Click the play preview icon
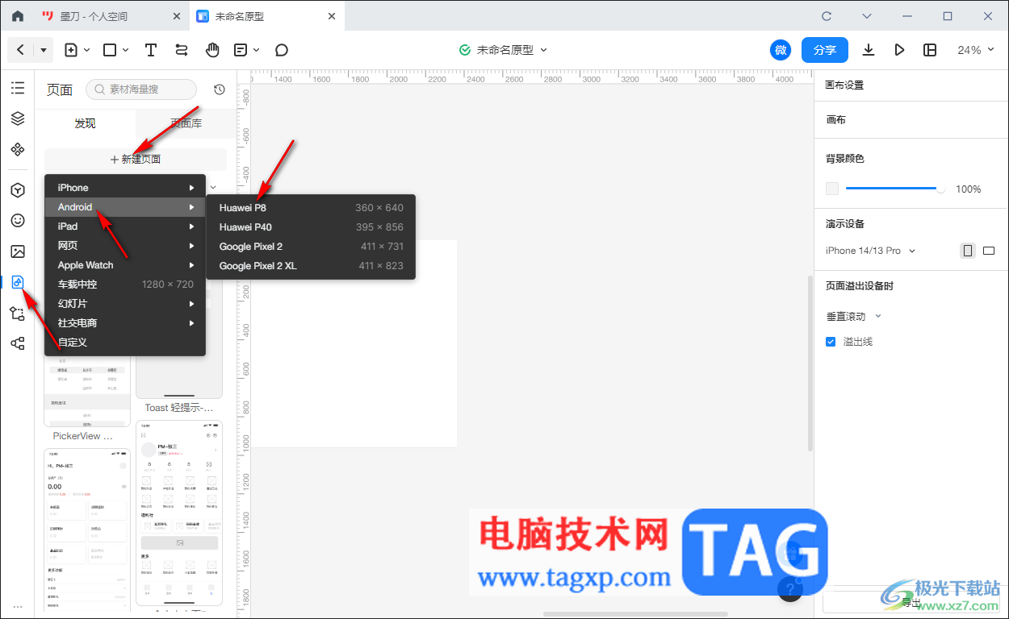This screenshot has width=1009, height=619. [899, 50]
